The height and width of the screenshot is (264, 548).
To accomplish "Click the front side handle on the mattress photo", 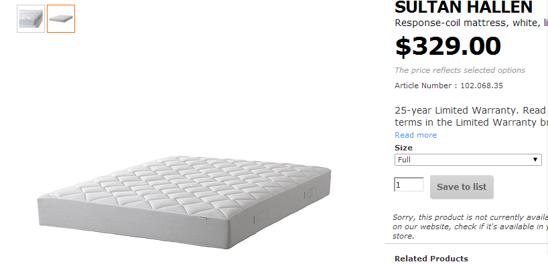I will pos(261,217).
